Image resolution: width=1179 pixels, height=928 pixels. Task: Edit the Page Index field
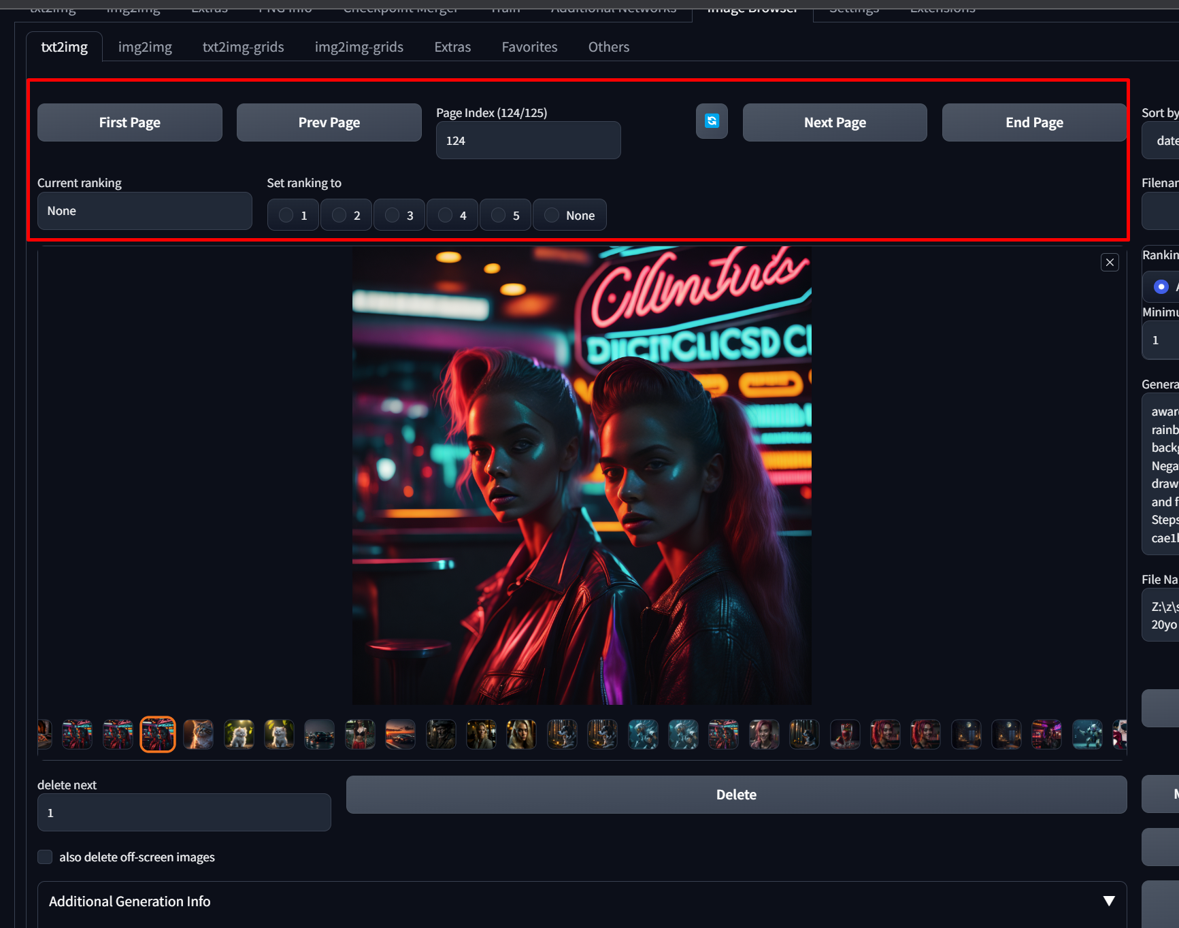click(528, 140)
